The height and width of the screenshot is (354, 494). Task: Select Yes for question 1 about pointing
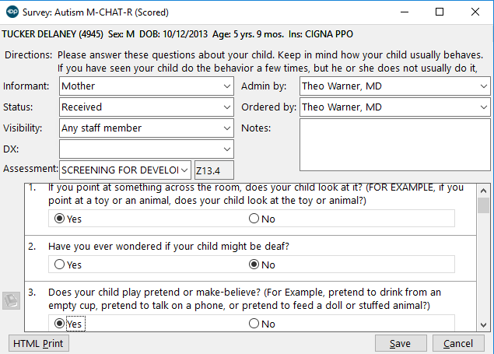click(x=59, y=219)
